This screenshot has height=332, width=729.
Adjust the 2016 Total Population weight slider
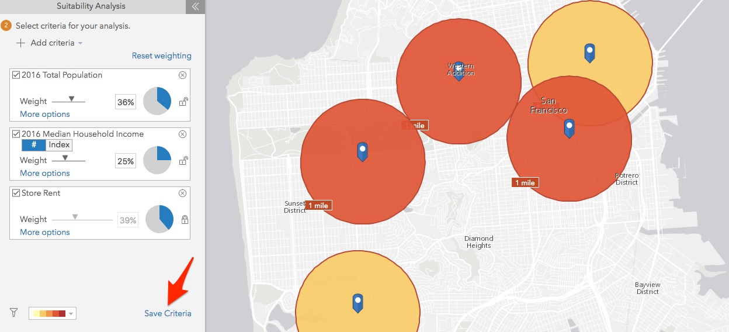pos(71,99)
